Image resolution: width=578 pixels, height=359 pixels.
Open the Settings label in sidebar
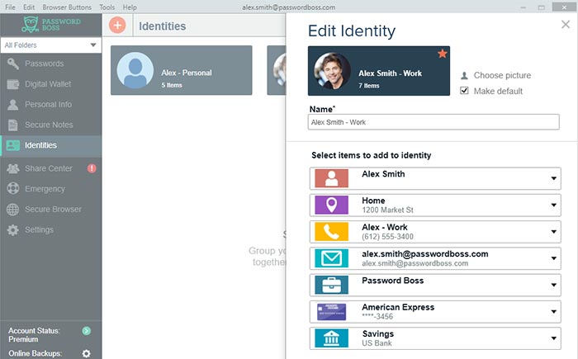[x=39, y=229]
